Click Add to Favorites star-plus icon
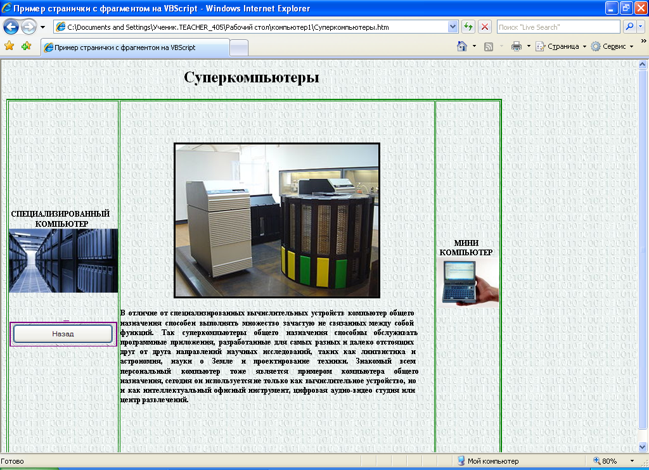 [x=26, y=46]
